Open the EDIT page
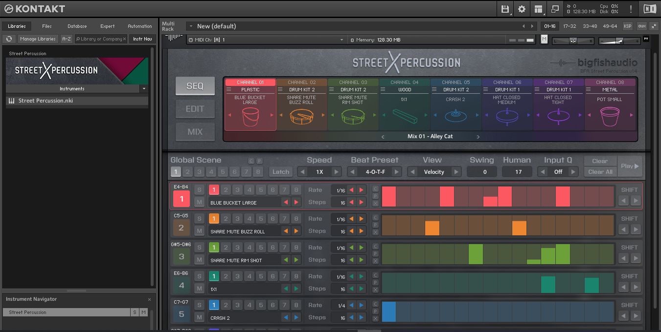661x332 pixels. pos(195,109)
